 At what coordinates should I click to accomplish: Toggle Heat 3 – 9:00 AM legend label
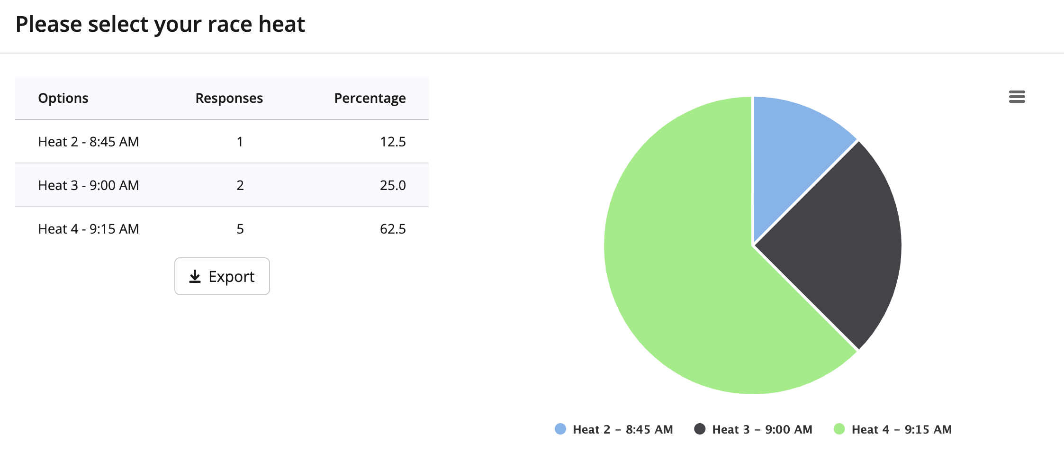(x=762, y=430)
